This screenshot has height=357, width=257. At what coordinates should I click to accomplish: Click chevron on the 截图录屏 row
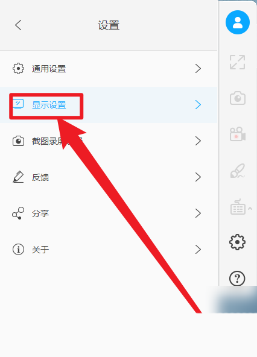click(x=198, y=141)
